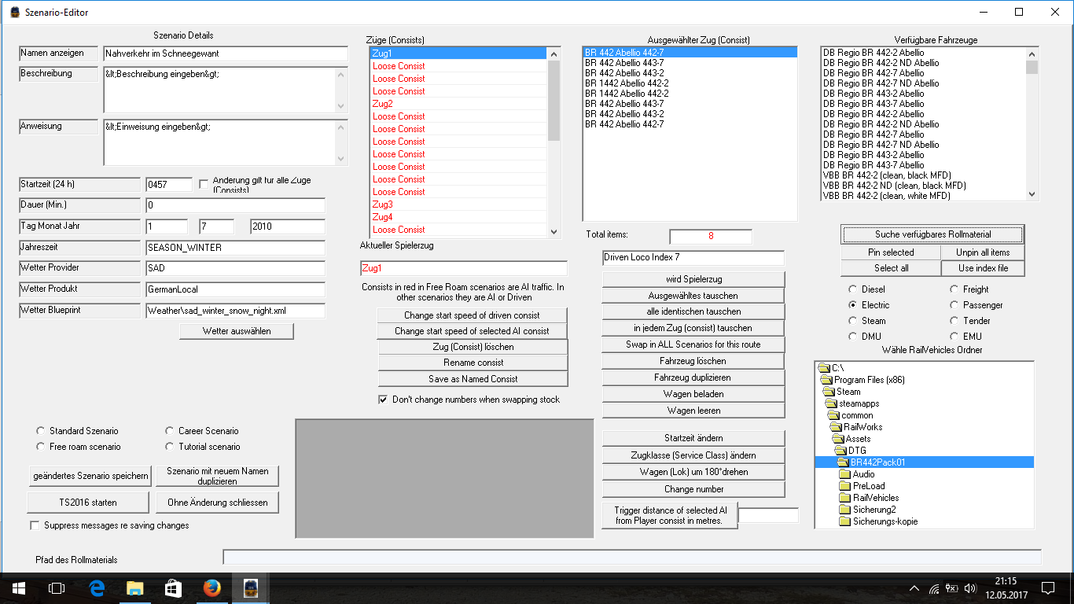Open the RailVehicles folder in tree

click(875, 498)
